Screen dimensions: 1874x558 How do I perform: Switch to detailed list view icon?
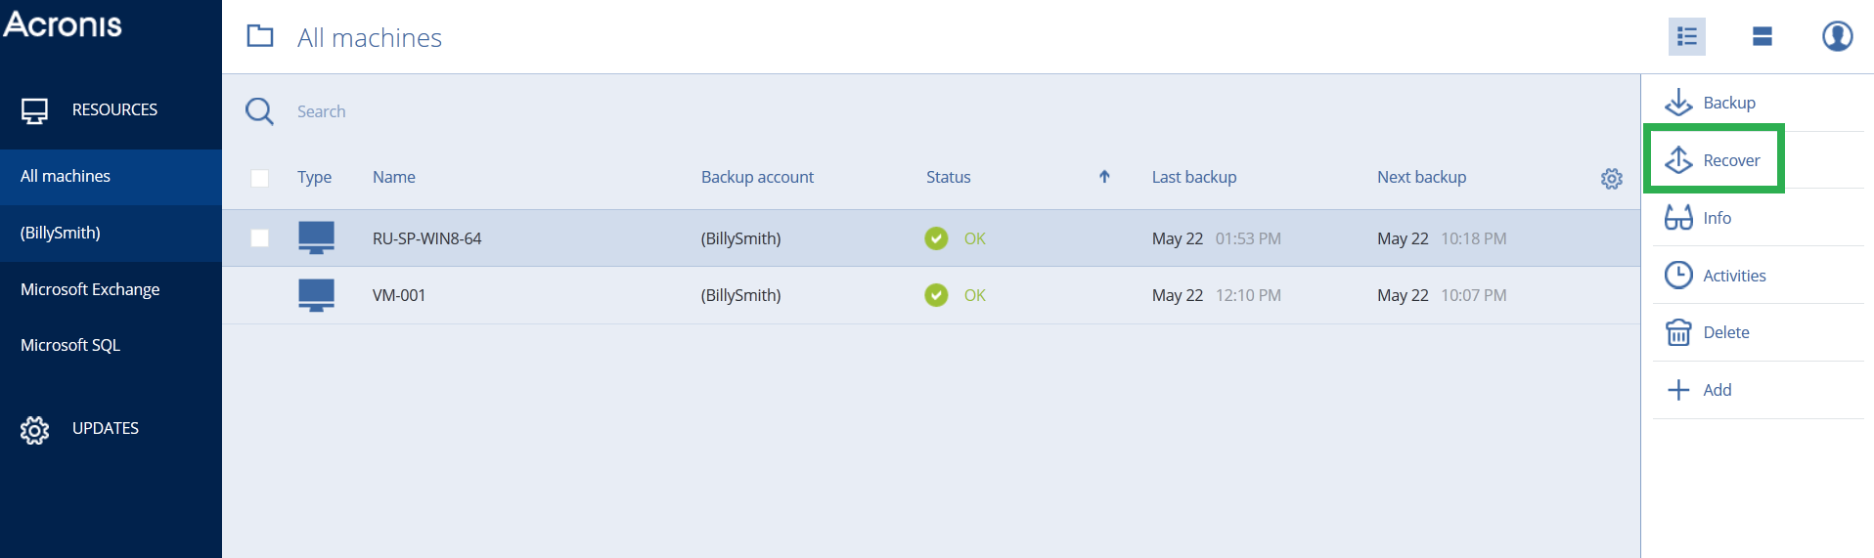[x=1687, y=37]
